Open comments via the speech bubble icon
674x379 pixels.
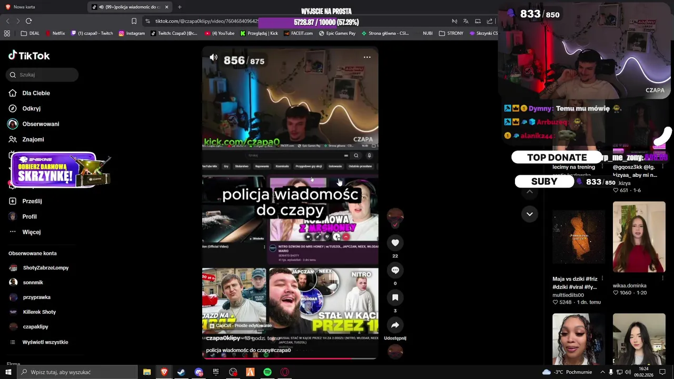click(x=395, y=270)
